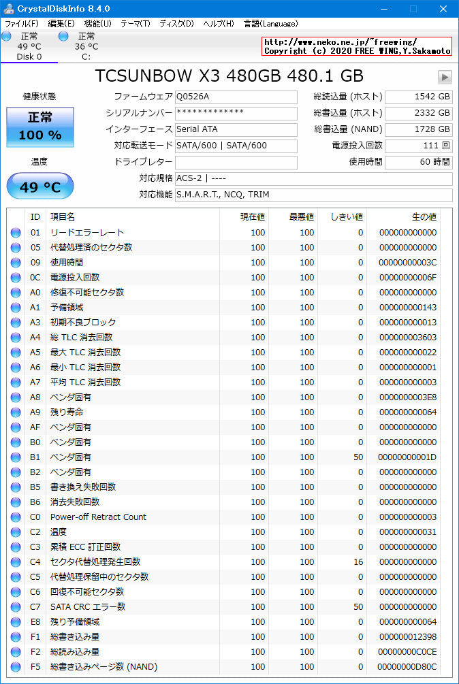Click the 正常 100 % health status button

coord(40,127)
